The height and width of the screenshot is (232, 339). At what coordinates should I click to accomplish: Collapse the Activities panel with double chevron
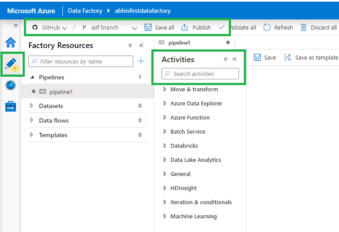coord(235,59)
